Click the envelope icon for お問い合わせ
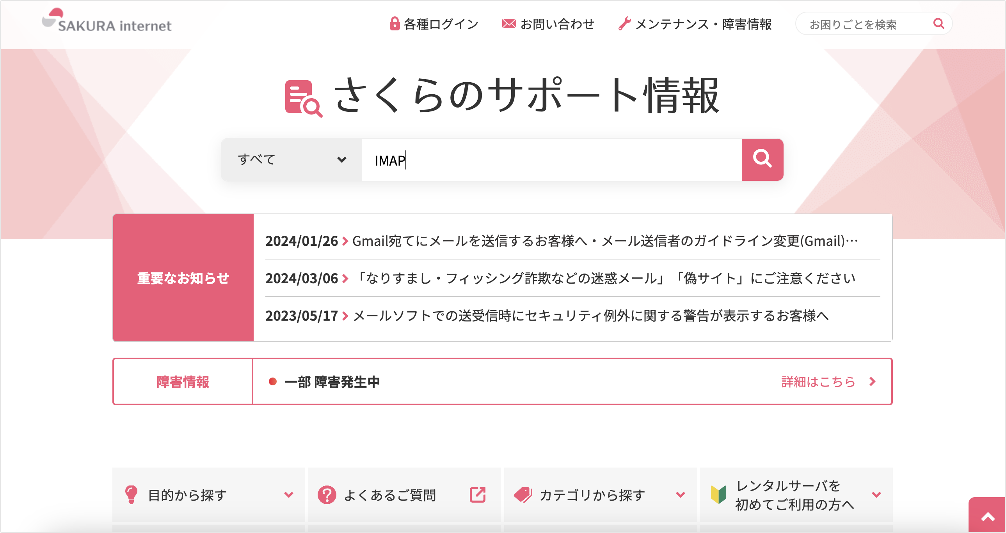Image resolution: width=1006 pixels, height=533 pixels. [508, 24]
